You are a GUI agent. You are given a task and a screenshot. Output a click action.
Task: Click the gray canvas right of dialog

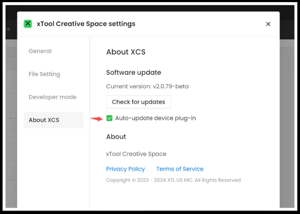287,124
